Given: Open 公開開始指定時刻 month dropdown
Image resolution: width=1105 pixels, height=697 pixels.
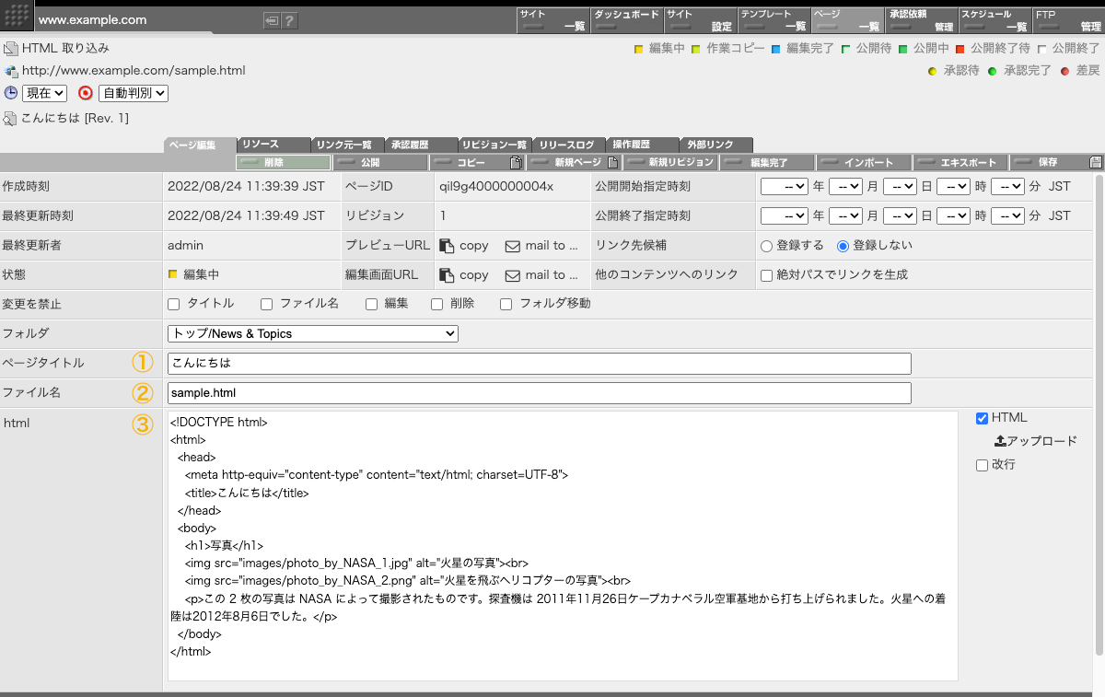Looking at the screenshot, I should click(845, 186).
